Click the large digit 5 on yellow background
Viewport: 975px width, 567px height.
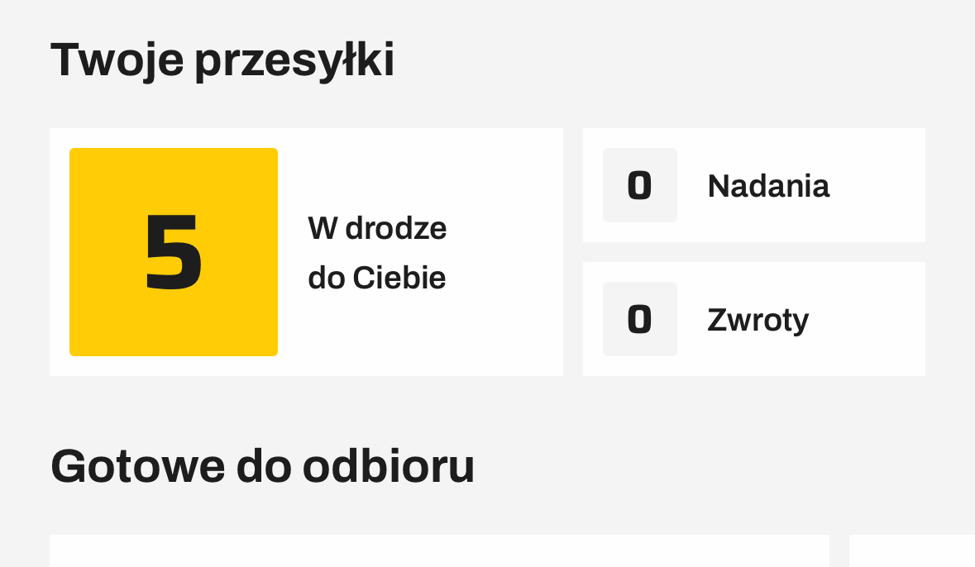174,251
